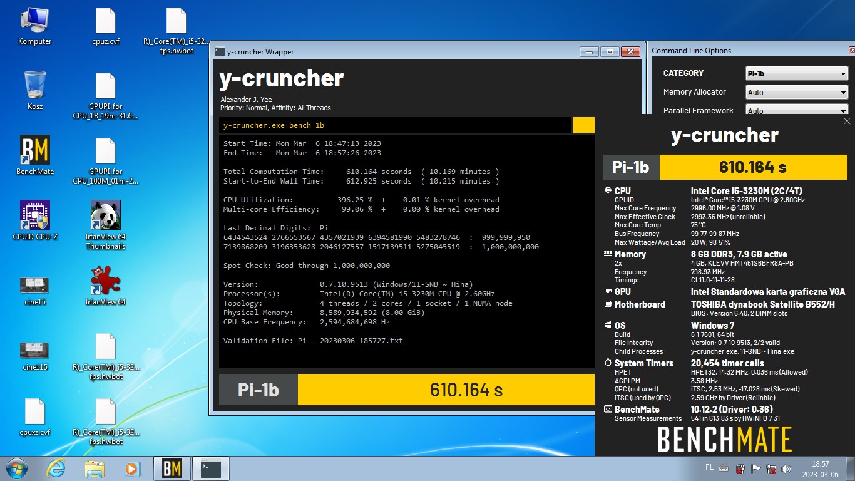The height and width of the screenshot is (481, 855).
Task: Open Windows Media Player taskbar icon
Action: (x=131, y=468)
